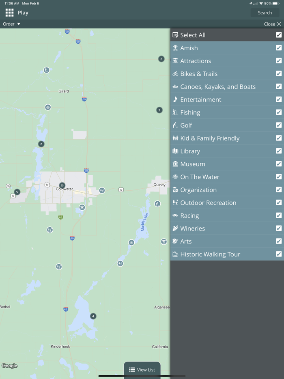Uncheck the Arts checkbox
Screen dimensions: 284x379
pos(279,241)
